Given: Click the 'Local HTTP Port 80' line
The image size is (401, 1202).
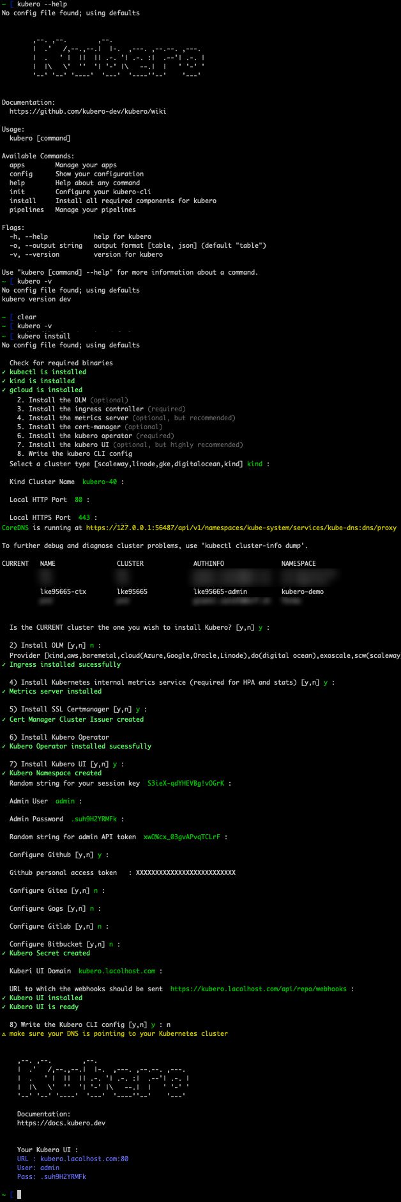Looking at the screenshot, I should (50, 499).
